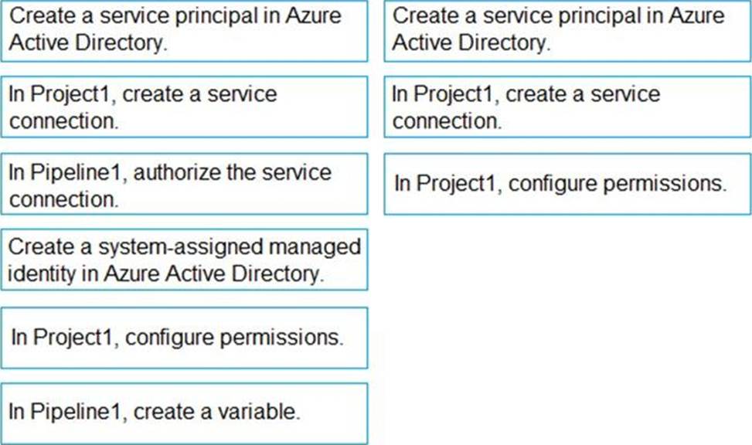Choose 'Create a system-assigned managed identity' box

tap(184, 260)
